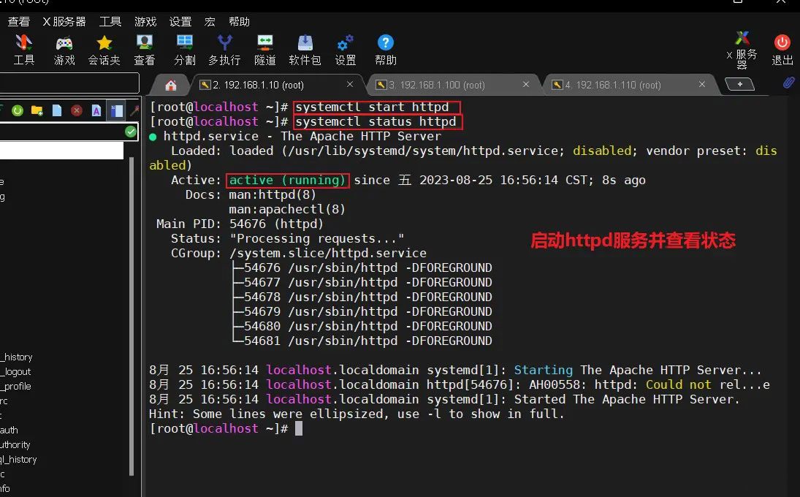Select the file ending in uthority
Image resolution: width=800 pixels, height=497 pixels.
pyautogui.click(x=15, y=445)
